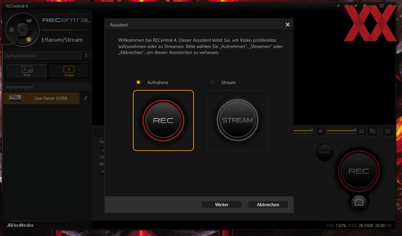402x236 pixels.
Task: Select the Aufnahme radio option
Action: (138, 82)
